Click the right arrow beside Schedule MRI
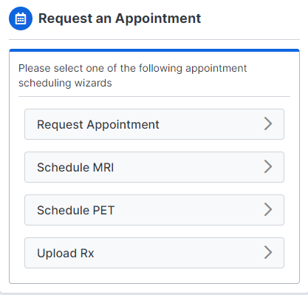The image size is (308, 295). click(x=268, y=166)
